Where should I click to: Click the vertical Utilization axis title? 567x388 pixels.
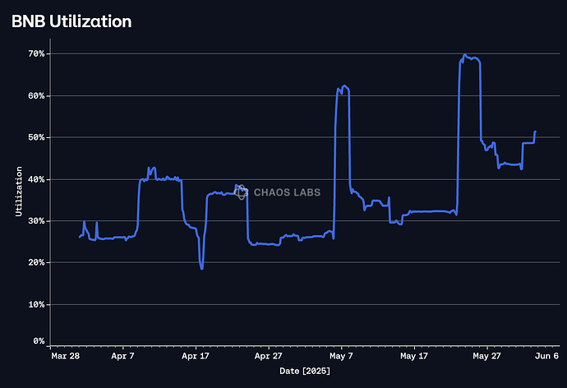point(19,192)
